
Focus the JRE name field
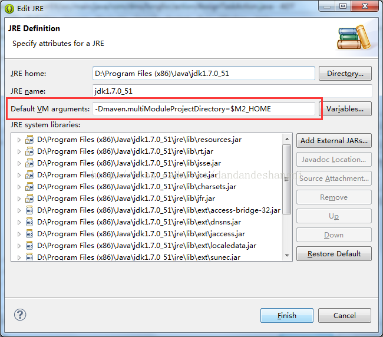(232, 91)
